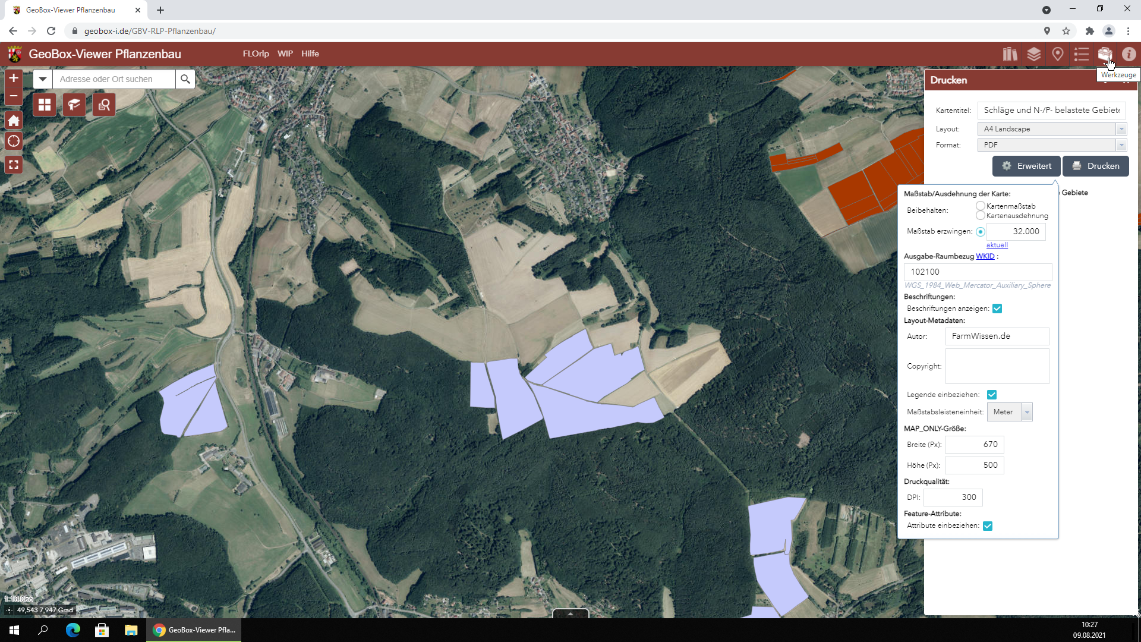This screenshot has height=642, width=1141.
Task: Open the legend list icon in header
Action: (1082, 54)
